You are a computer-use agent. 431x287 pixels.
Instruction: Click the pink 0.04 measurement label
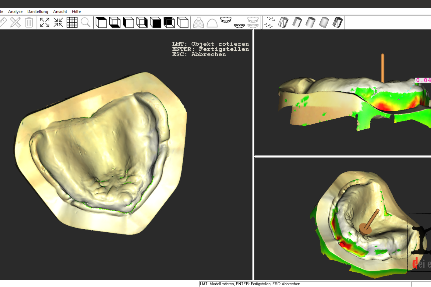tap(423, 80)
